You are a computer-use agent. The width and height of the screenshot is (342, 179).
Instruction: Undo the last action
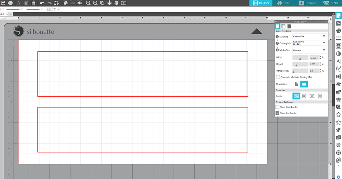(x=42, y=3)
